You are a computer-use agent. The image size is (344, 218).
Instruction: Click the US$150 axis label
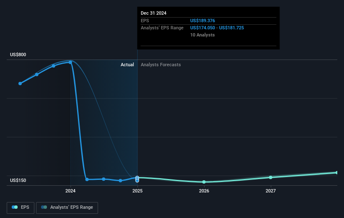click(18, 180)
